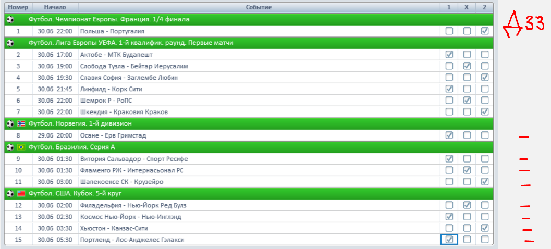This screenshot has height=249, width=551.
Task: Uncheck outcome 1 for Линфилд - Корк Сити
Action: 449,89
